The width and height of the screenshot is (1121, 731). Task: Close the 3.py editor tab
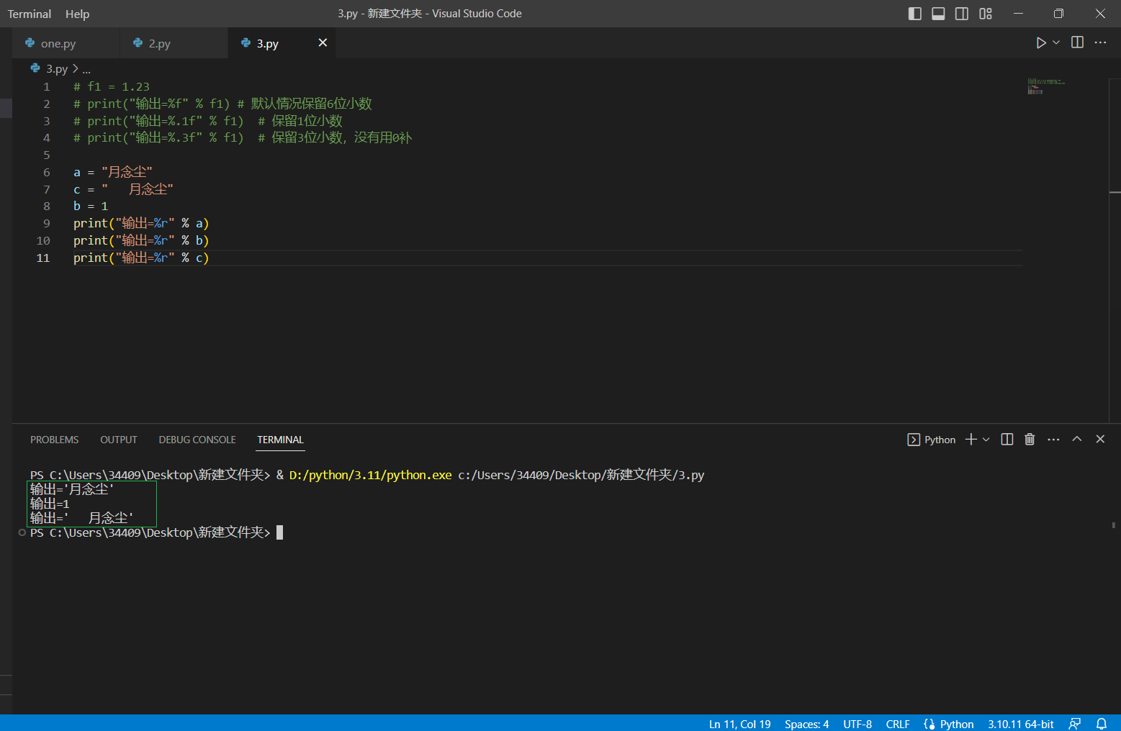point(323,43)
